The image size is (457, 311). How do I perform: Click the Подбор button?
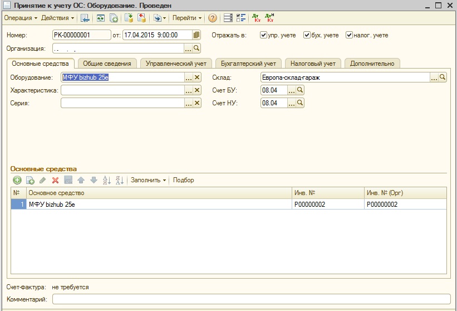[183, 180]
